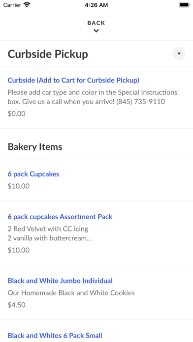This screenshot has width=193, height=342.
Task: Tap the down chevron under BACK
Action: point(96,31)
